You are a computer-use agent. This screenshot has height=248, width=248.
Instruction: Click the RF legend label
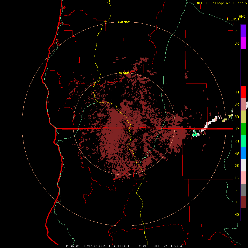pos(236,31)
